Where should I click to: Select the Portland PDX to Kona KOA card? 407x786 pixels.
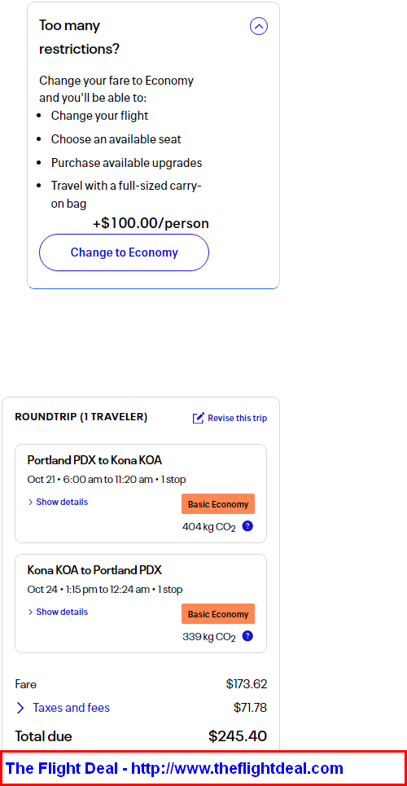[x=141, y=494]
